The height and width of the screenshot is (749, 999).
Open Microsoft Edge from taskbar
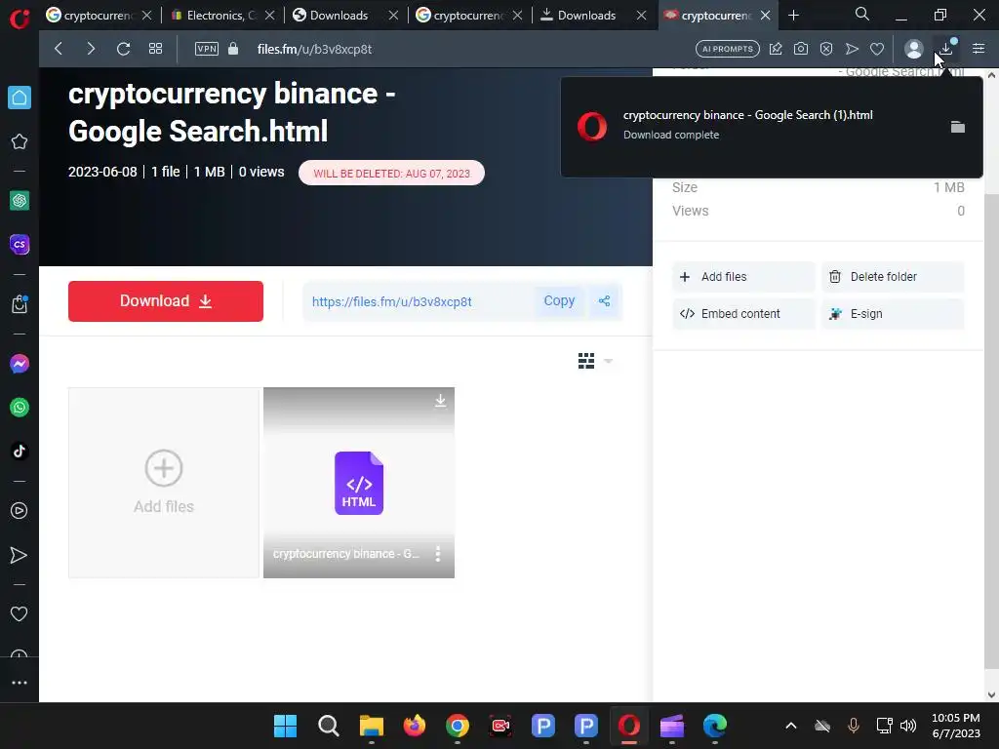tap(715, 726)
